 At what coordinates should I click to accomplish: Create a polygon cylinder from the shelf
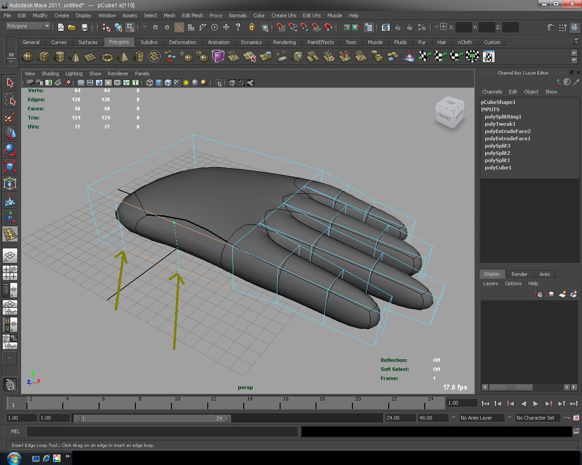click(x=60, y=57)
